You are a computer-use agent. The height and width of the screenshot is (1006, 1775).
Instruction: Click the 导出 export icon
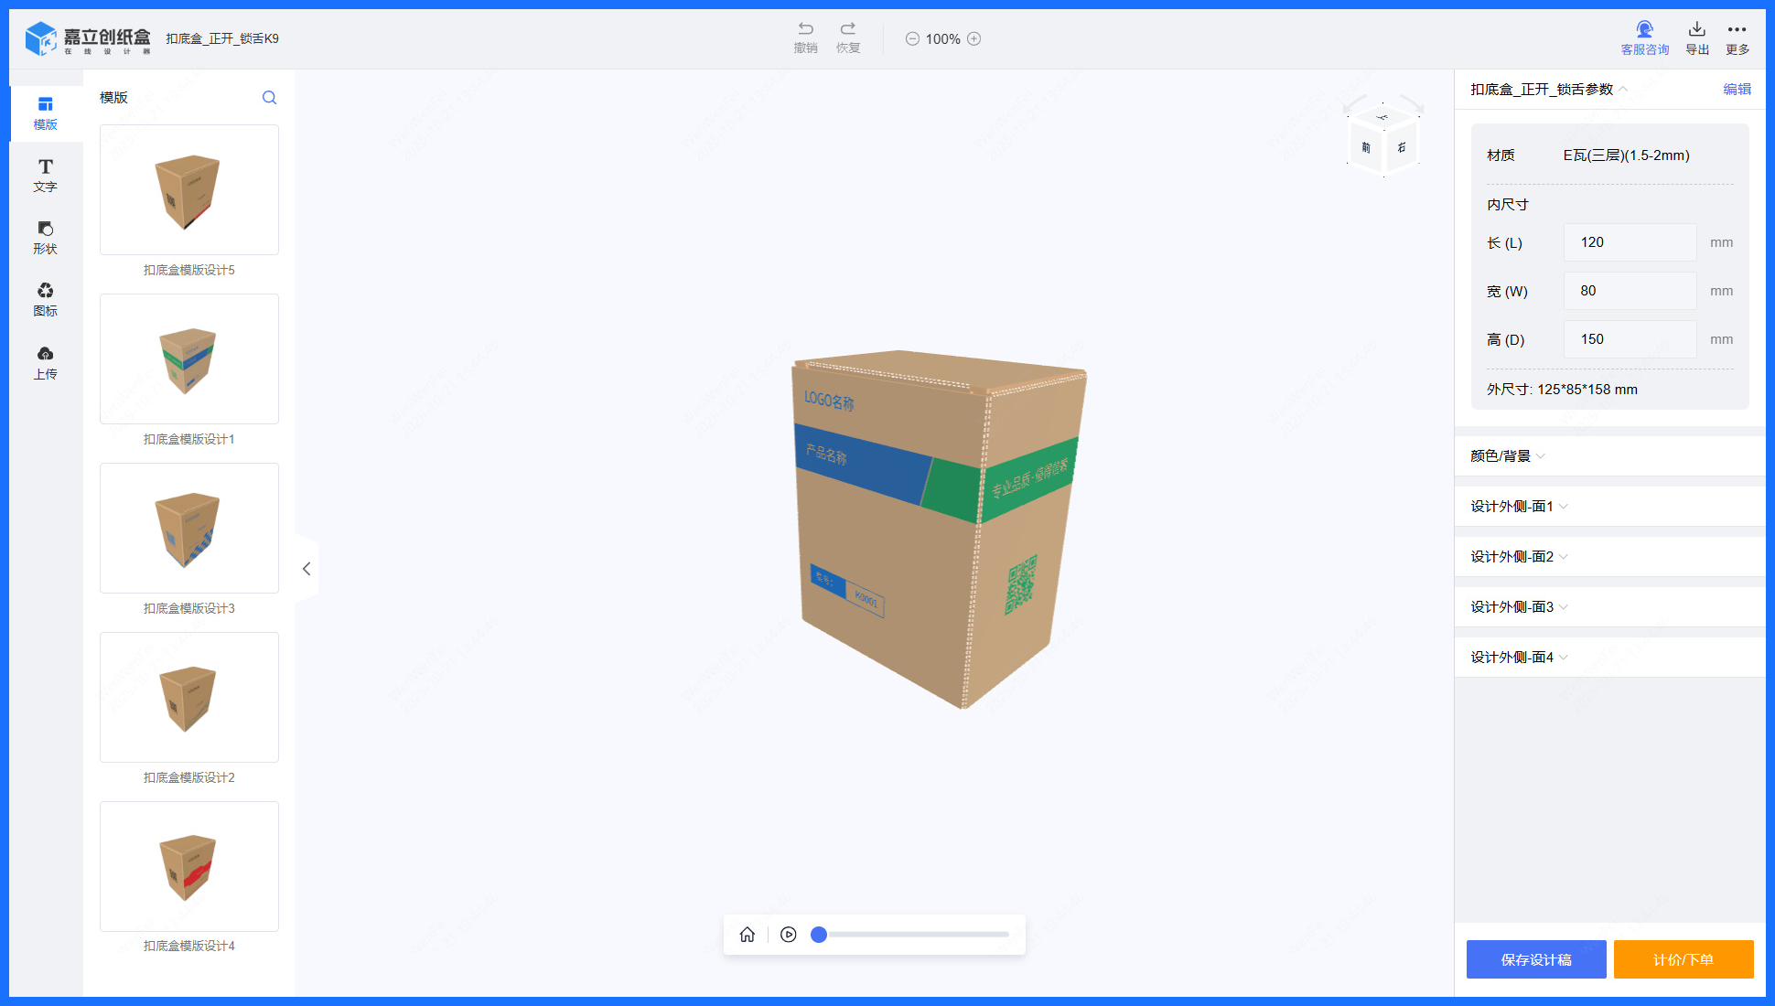[1697, 29]
